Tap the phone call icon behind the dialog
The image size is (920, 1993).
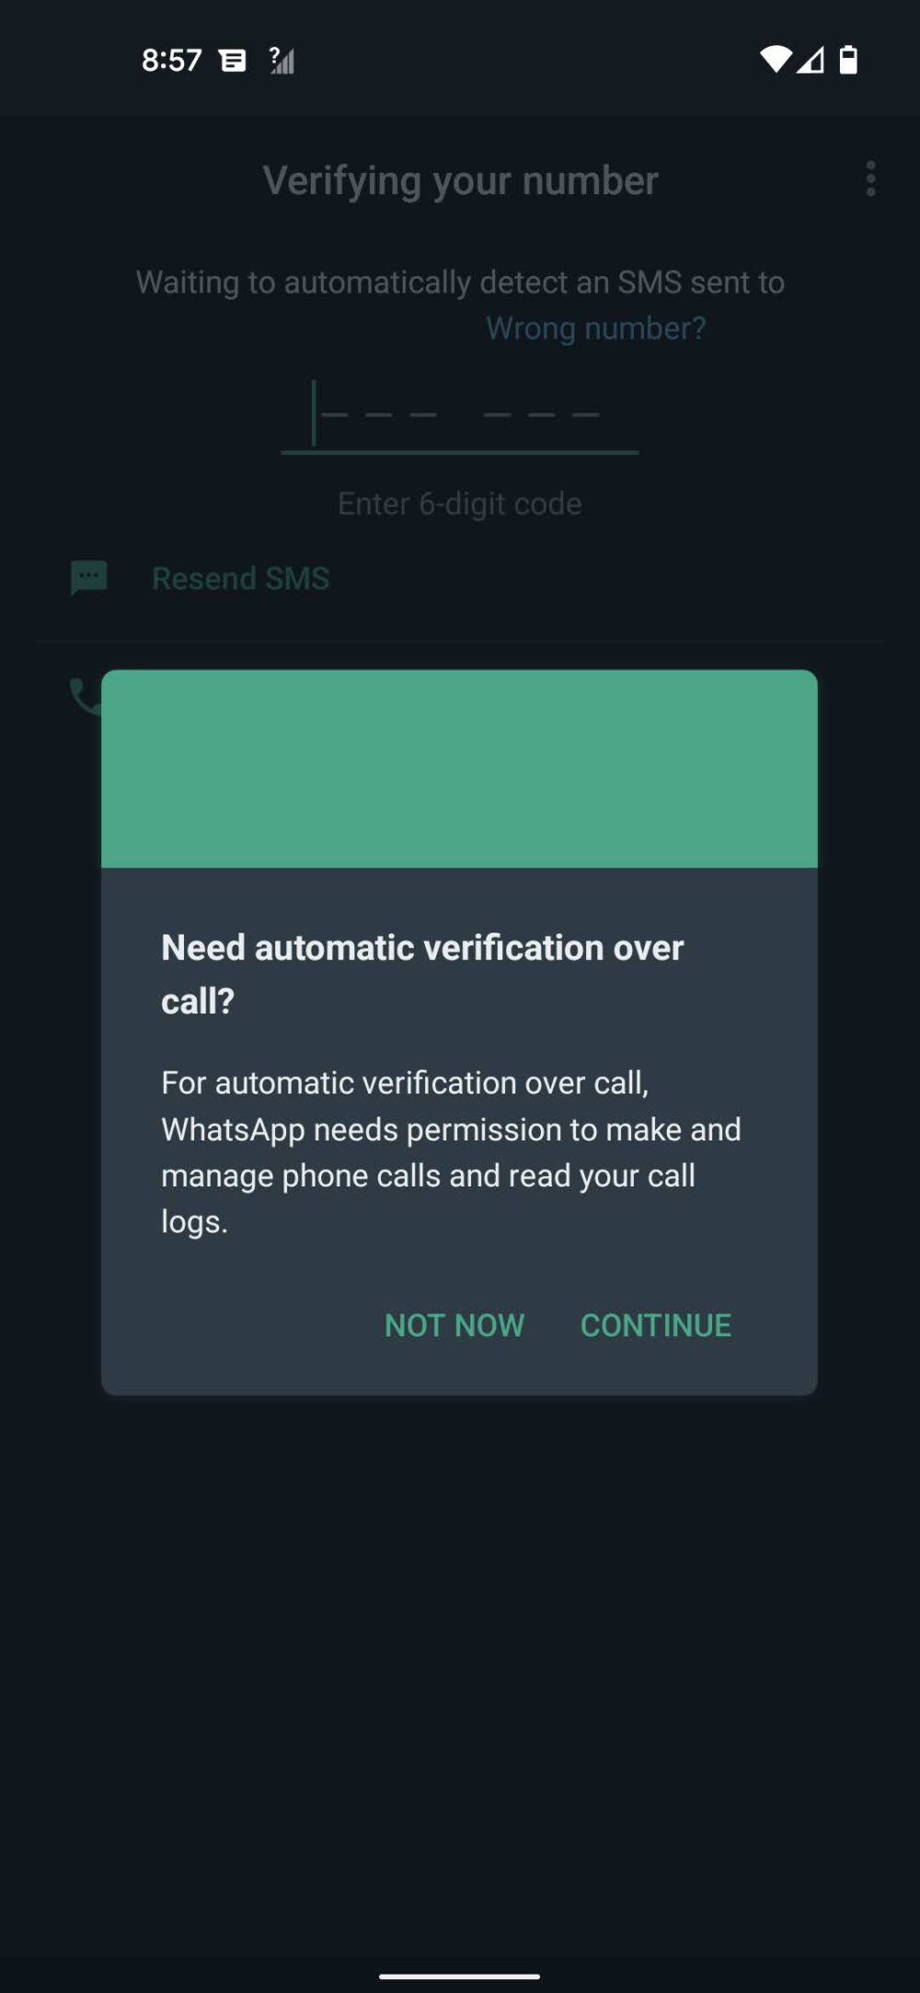85,696
